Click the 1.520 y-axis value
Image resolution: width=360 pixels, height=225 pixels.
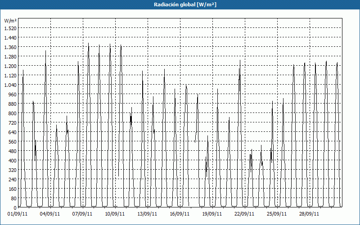point(10,28)
